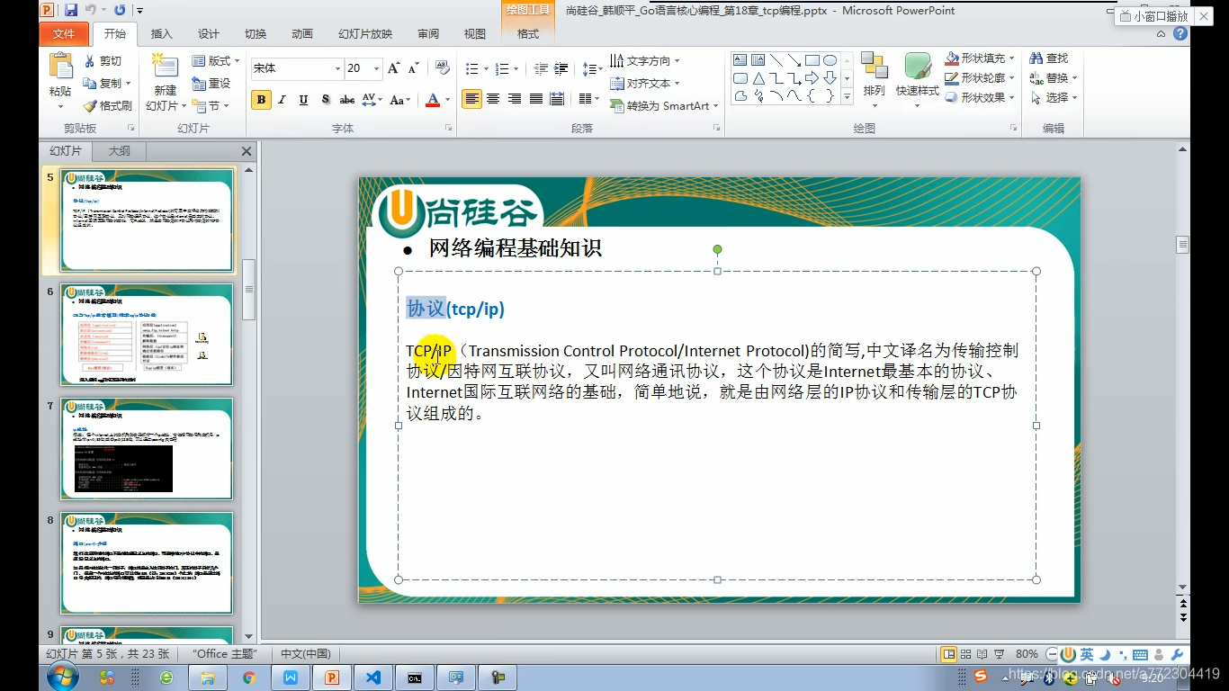This screenshot has width=1229, height=691.
Task: Click the Clear Formatting eraser icon
Action: (442, 68)
